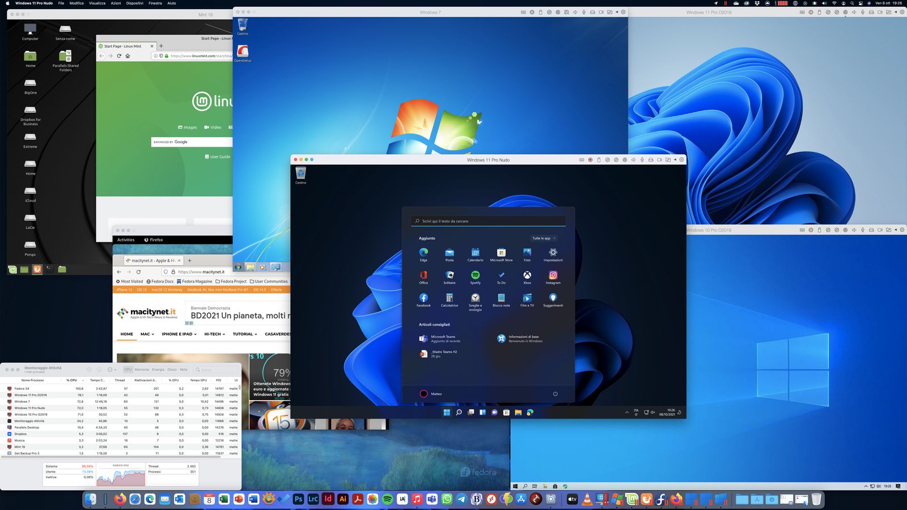Click Cerca search field in Monitoraggio Attività
This screenshot has width=907, height=510.
pyautogui.click(x=216, y=369)
